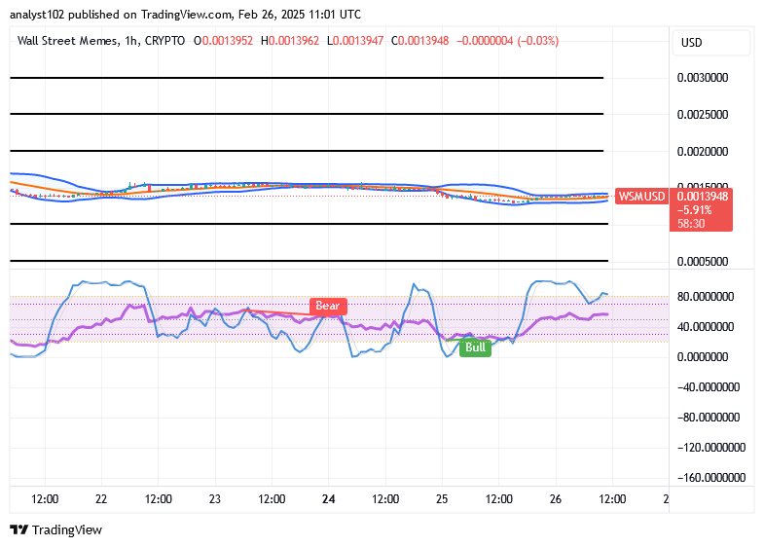Click the 0.0030000 horizontal resistance line
Image resolution: width=764 pixels, height=547 pixels.
click(x=307, y=78)
